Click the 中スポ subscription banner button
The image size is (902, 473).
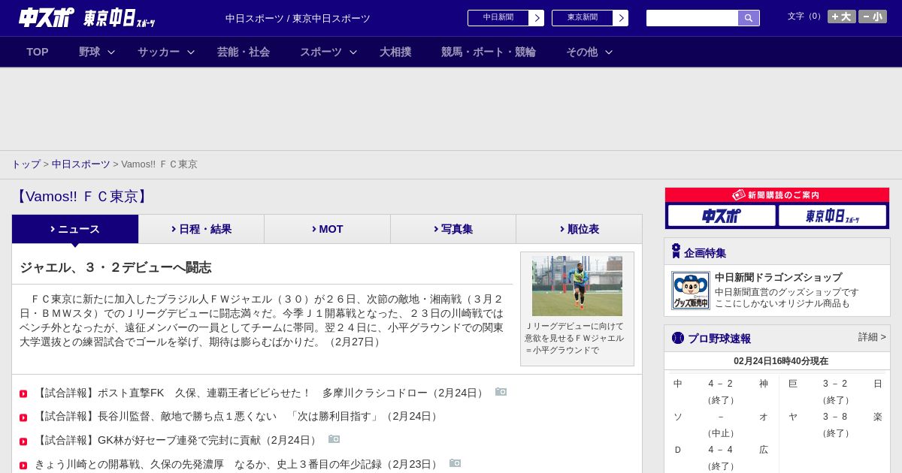click(722, 216)
